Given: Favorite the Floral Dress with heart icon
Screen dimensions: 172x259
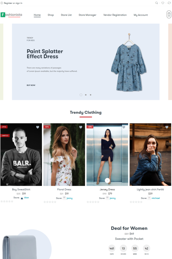Looking at the screenshot, I should (80, 127).
